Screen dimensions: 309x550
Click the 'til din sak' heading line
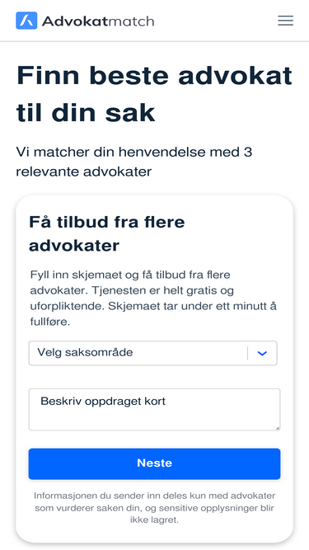click(86, 113)
